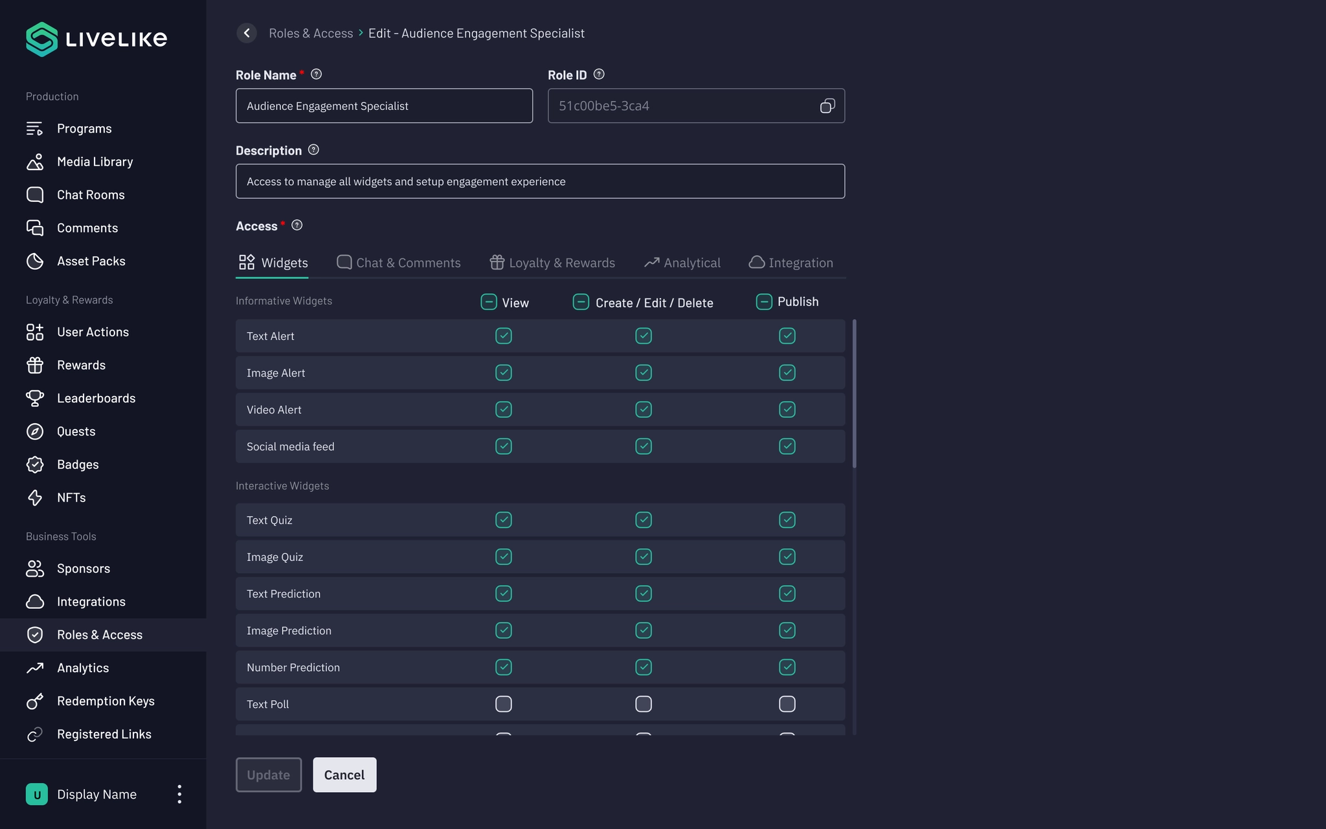
Task: Open the Role Name help icon
Action: pyautogui.click(x=316, y=74)
